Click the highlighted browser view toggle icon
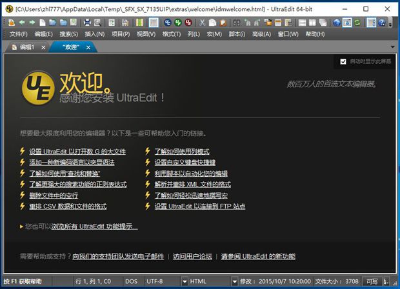This screenshot has height=289, width=400. click(x=347, y=23)
